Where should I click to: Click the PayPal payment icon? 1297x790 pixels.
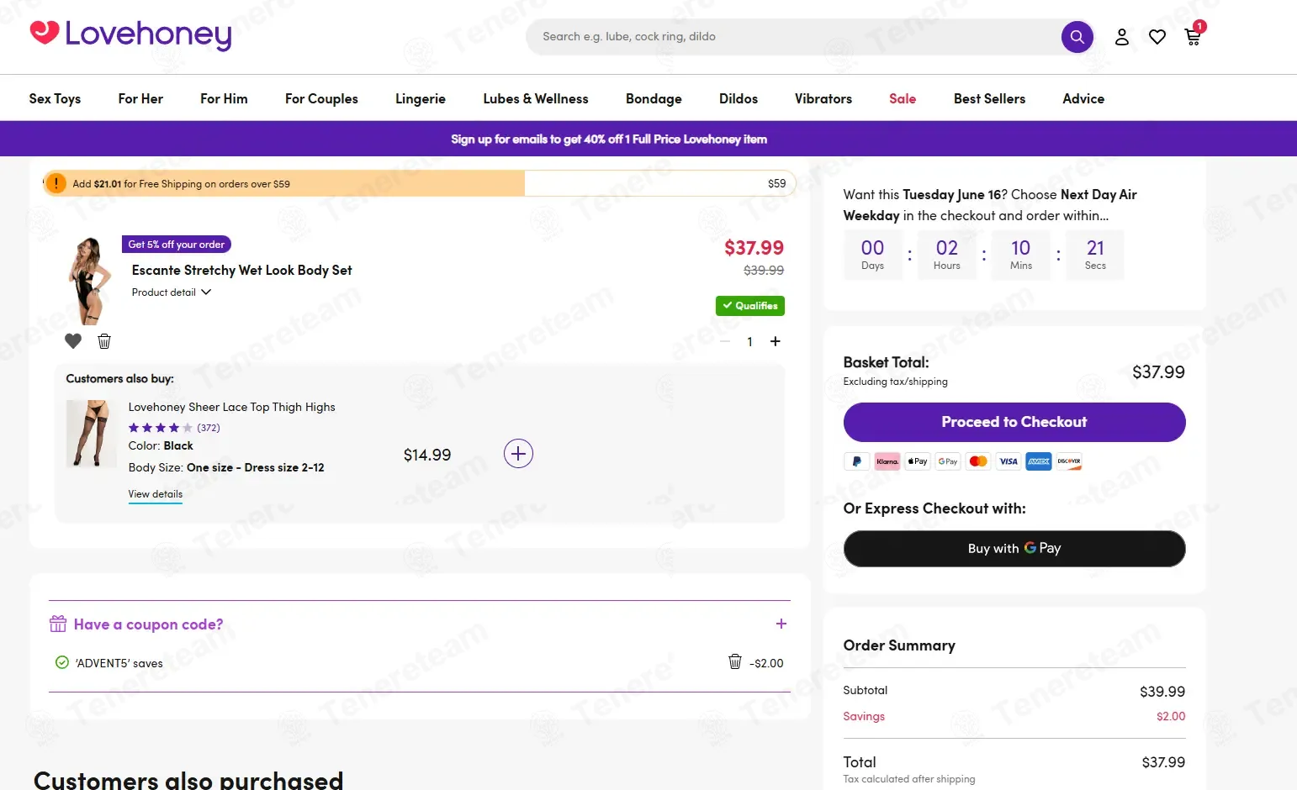[x=856, y=461]
